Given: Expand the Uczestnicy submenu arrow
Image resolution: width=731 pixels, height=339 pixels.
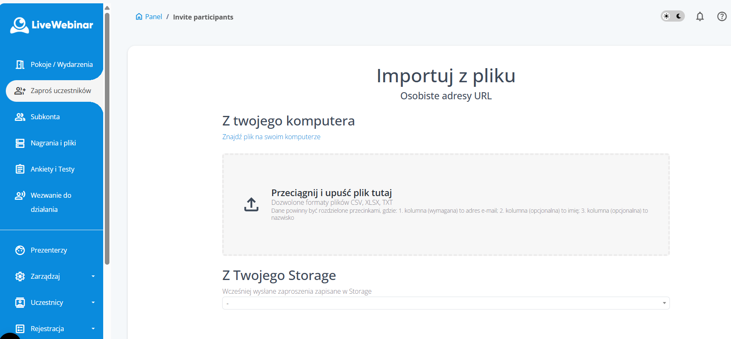Looking at the screenshot, I should [x=93, y=302].
